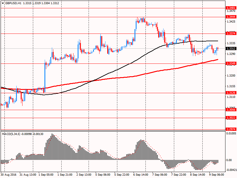Select the 1.3481 resistance level label
The height and width of the screenshot is (178, 237).
click(231, 8)
